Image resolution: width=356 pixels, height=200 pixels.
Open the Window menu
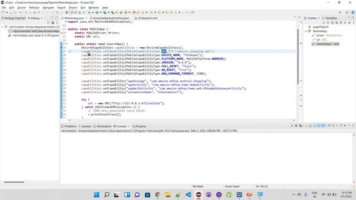coord(93,7)
